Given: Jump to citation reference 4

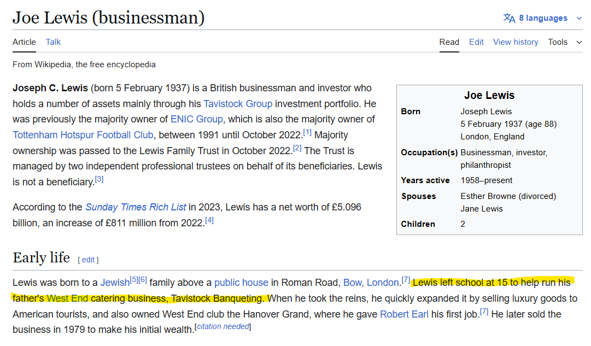Looking at the screenshot, I should 209,220.
